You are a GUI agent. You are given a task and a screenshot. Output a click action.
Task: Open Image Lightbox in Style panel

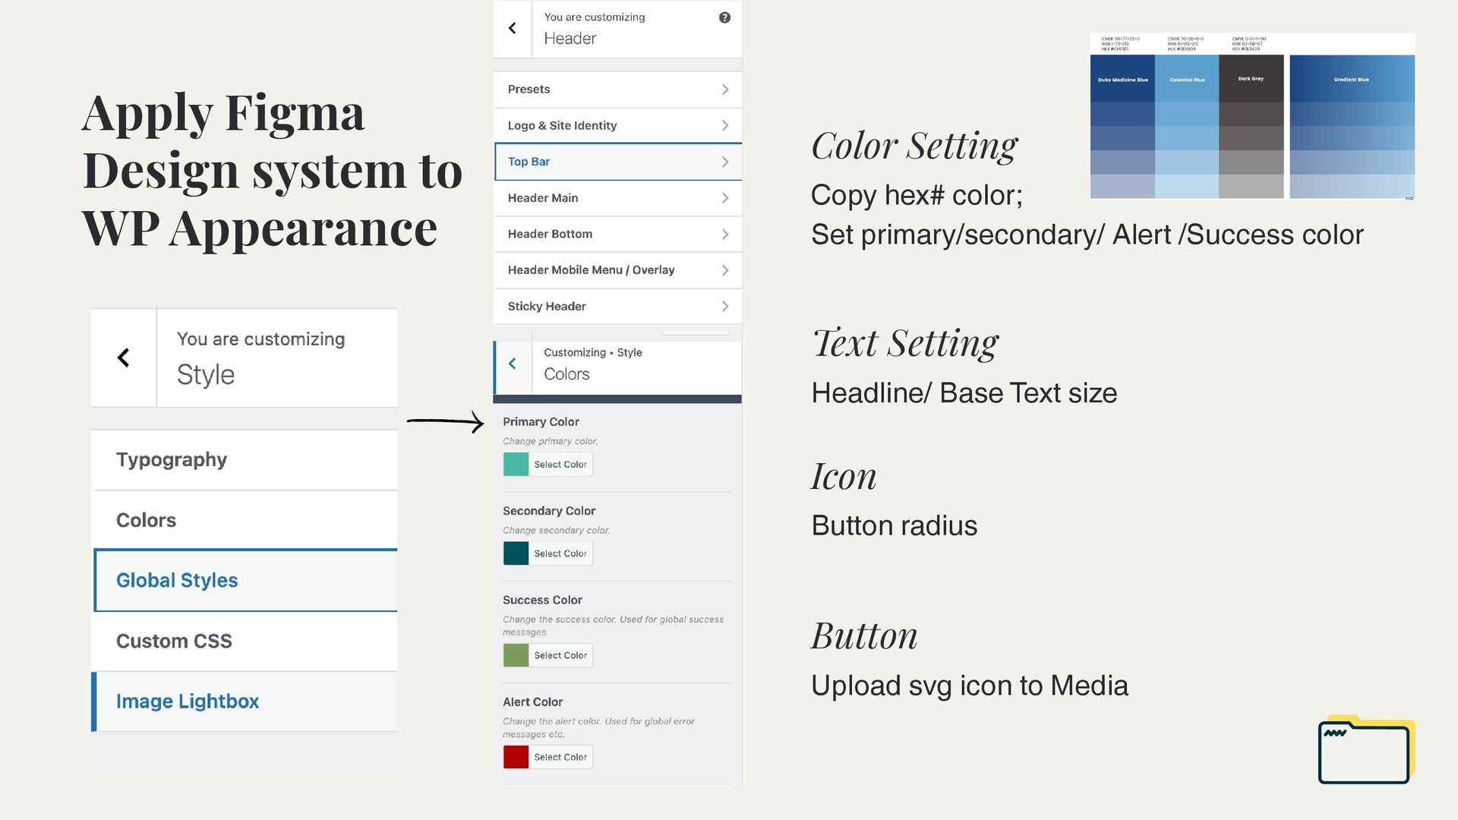point(245,702)
